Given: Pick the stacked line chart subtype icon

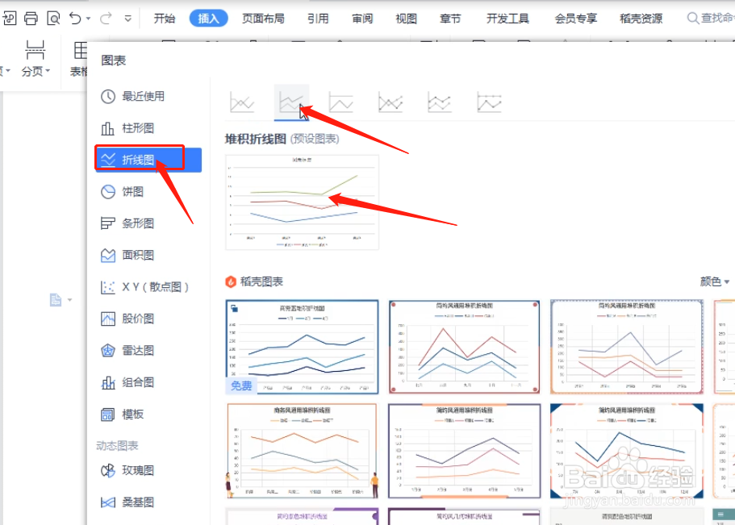Looking at the screenshot, I should (291, 102).
